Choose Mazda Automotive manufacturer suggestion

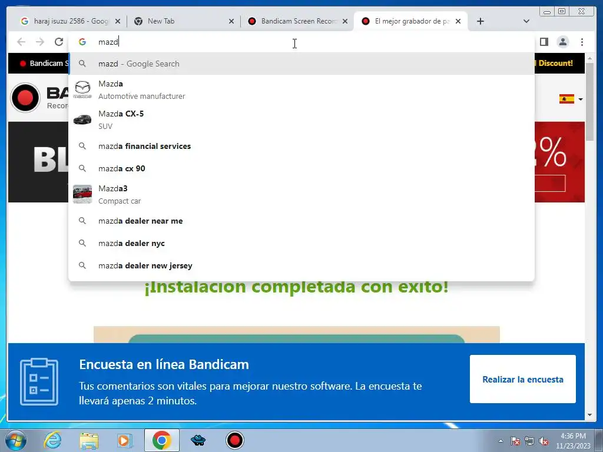pyautogui.click(x=301, y=89)
